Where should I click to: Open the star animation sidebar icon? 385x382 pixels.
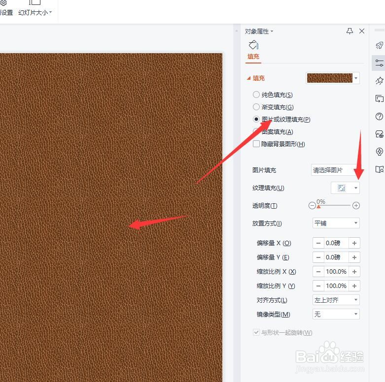[x=380, y=80]
